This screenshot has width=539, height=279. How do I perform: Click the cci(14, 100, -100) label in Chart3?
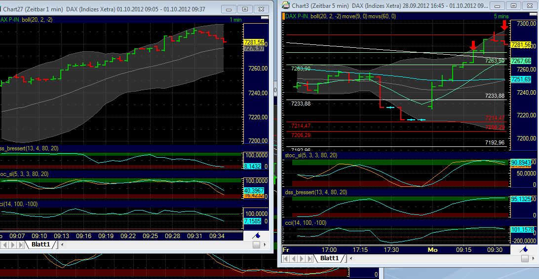pos(306,223)
